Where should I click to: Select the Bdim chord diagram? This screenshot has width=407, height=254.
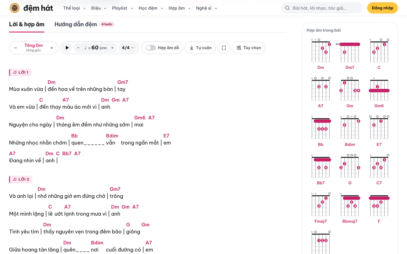coord(350,131)
